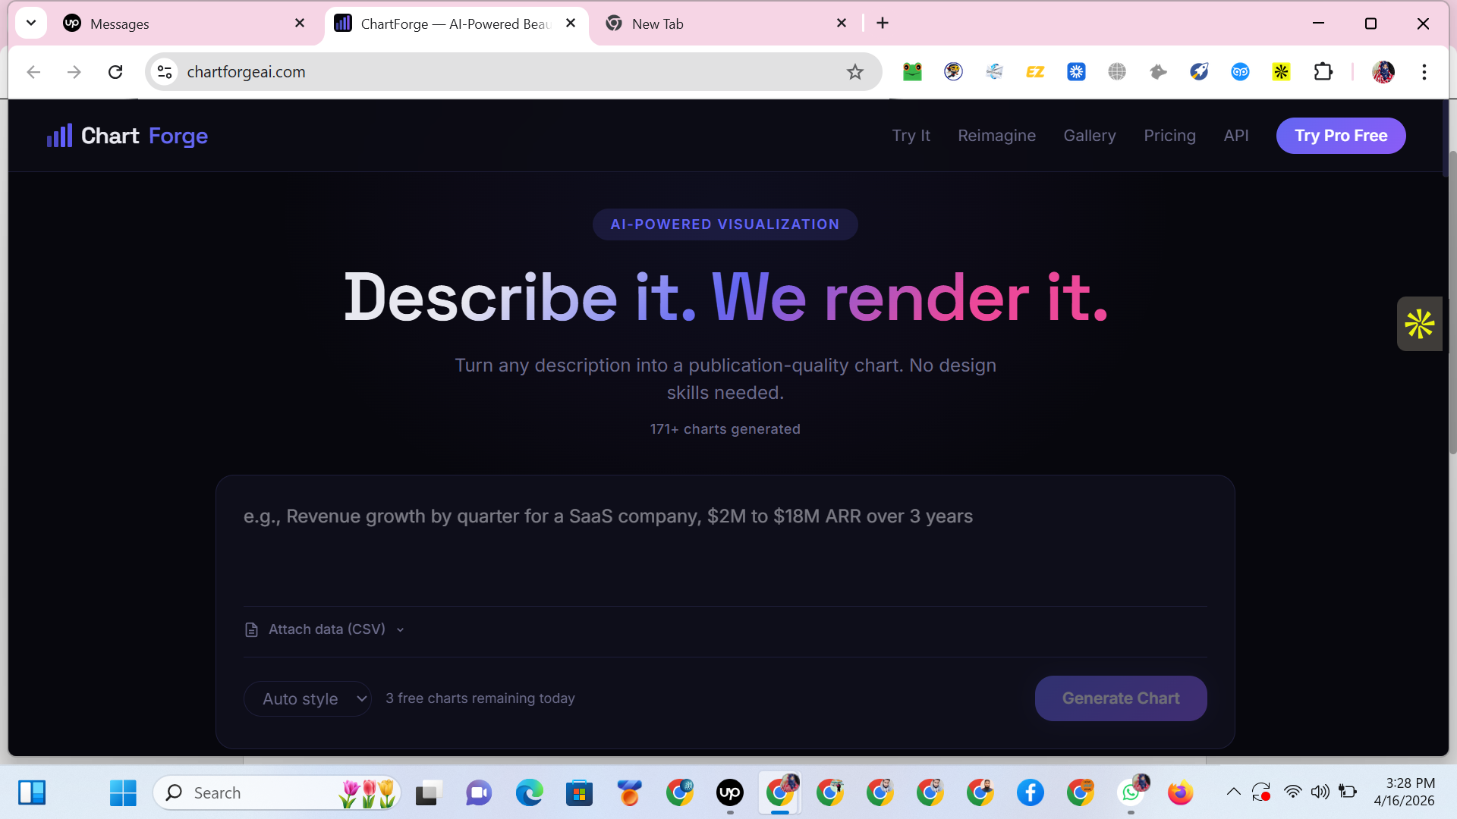Click the 171+ charts generated text
The image size is (1457, 819).
point(725,429)
